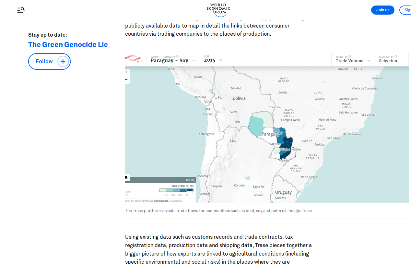411x264 pixels.
Task: Select the turquoise second legend swatch
Action: [x=170, y=190]
